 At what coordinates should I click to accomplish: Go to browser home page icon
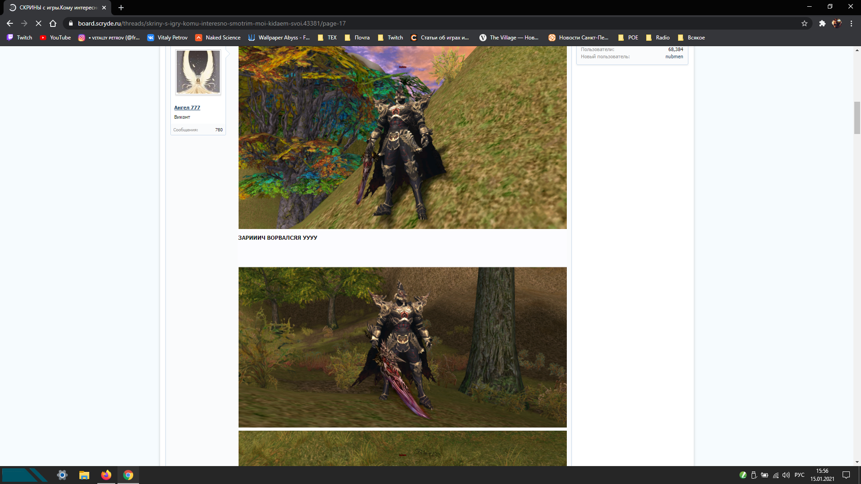(x=53, y=23)
